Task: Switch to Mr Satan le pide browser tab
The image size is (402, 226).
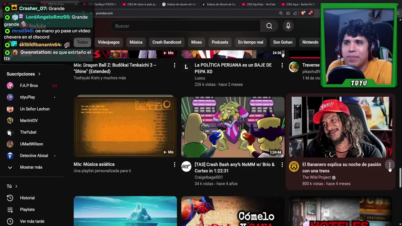Action: tap(139, 4)
